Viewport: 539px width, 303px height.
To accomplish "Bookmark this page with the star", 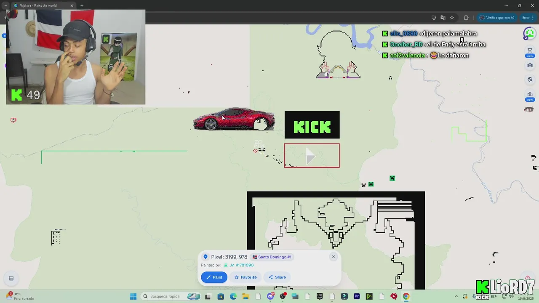I will point(452,18).
